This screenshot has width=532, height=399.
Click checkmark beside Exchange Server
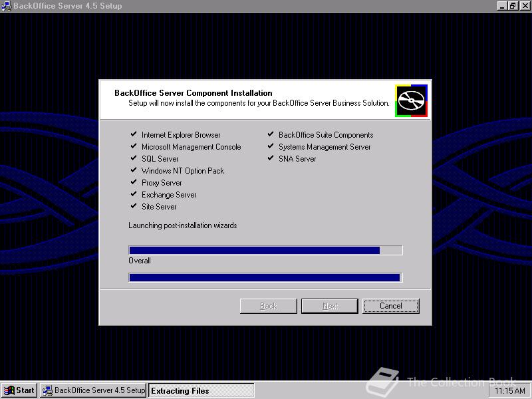tap(134, 194)
